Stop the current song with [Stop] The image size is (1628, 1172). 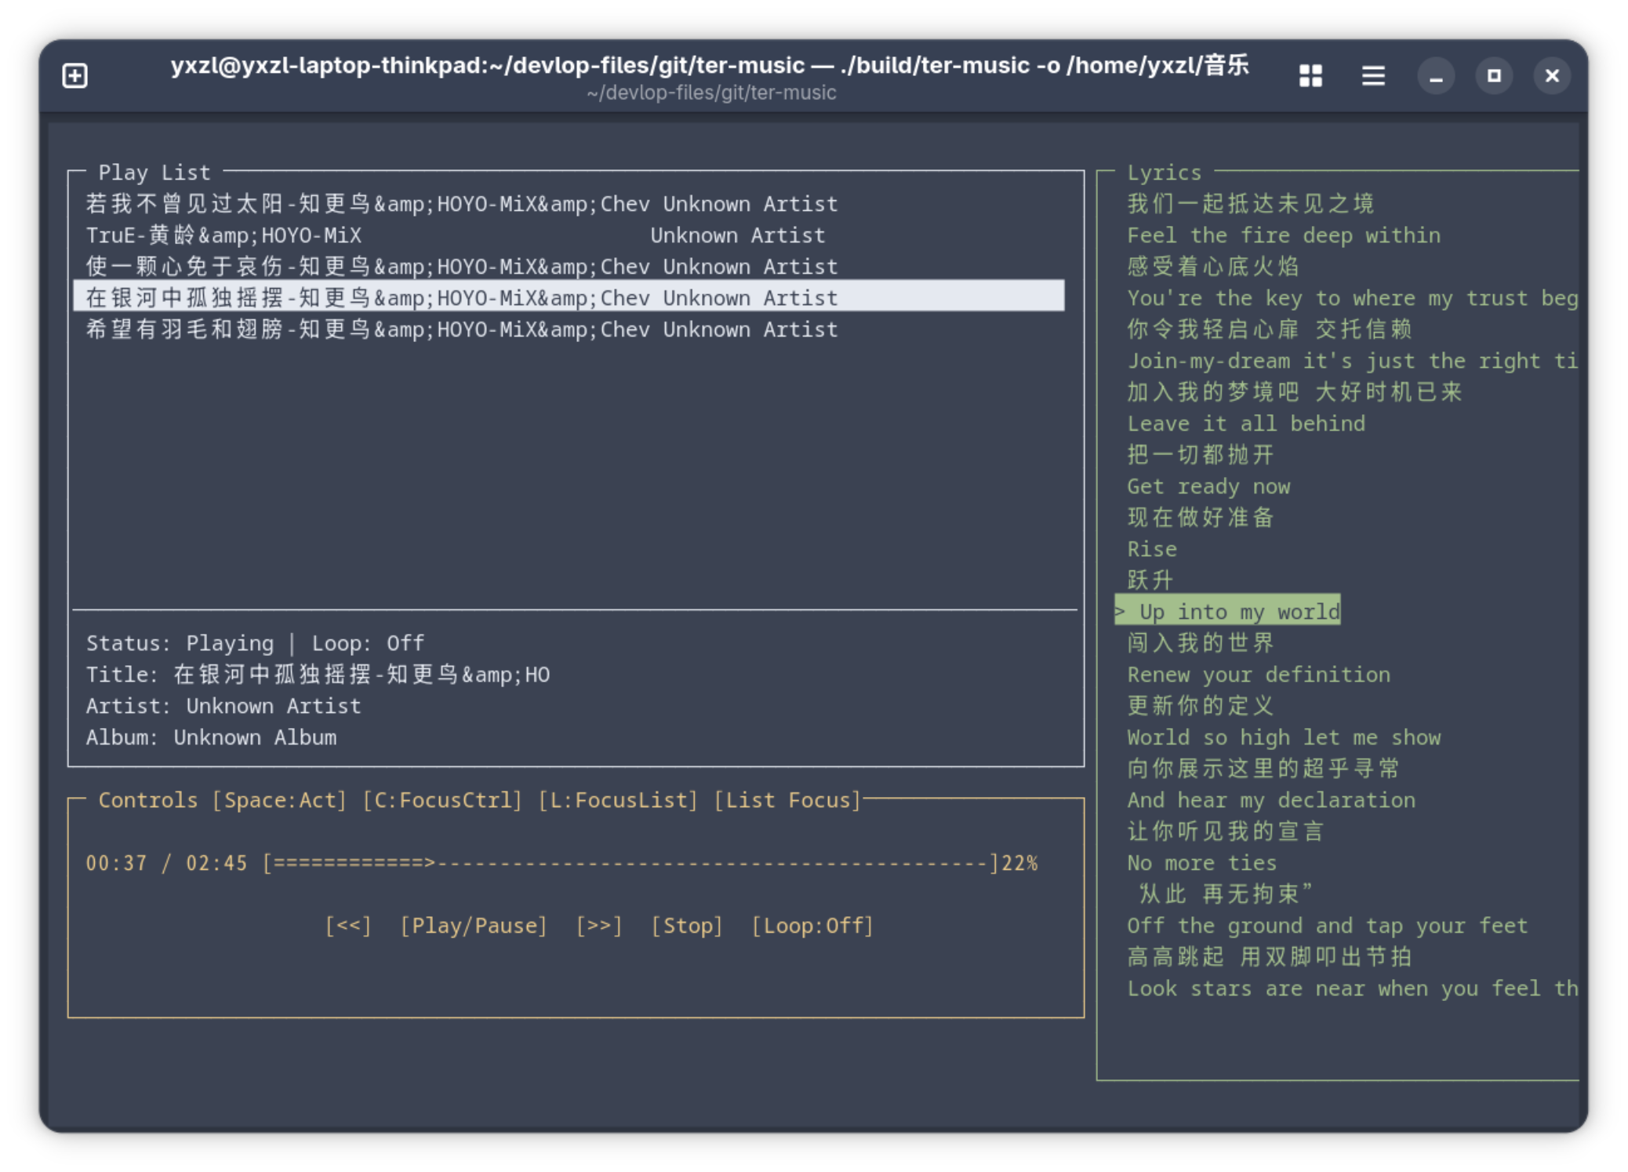pyautogui.click(x=687, y=926)
